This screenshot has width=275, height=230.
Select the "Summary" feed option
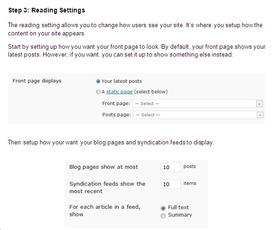(163, 216)
